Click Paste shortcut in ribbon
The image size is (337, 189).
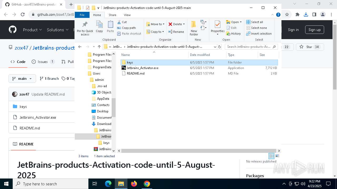(x=129, y=34)
